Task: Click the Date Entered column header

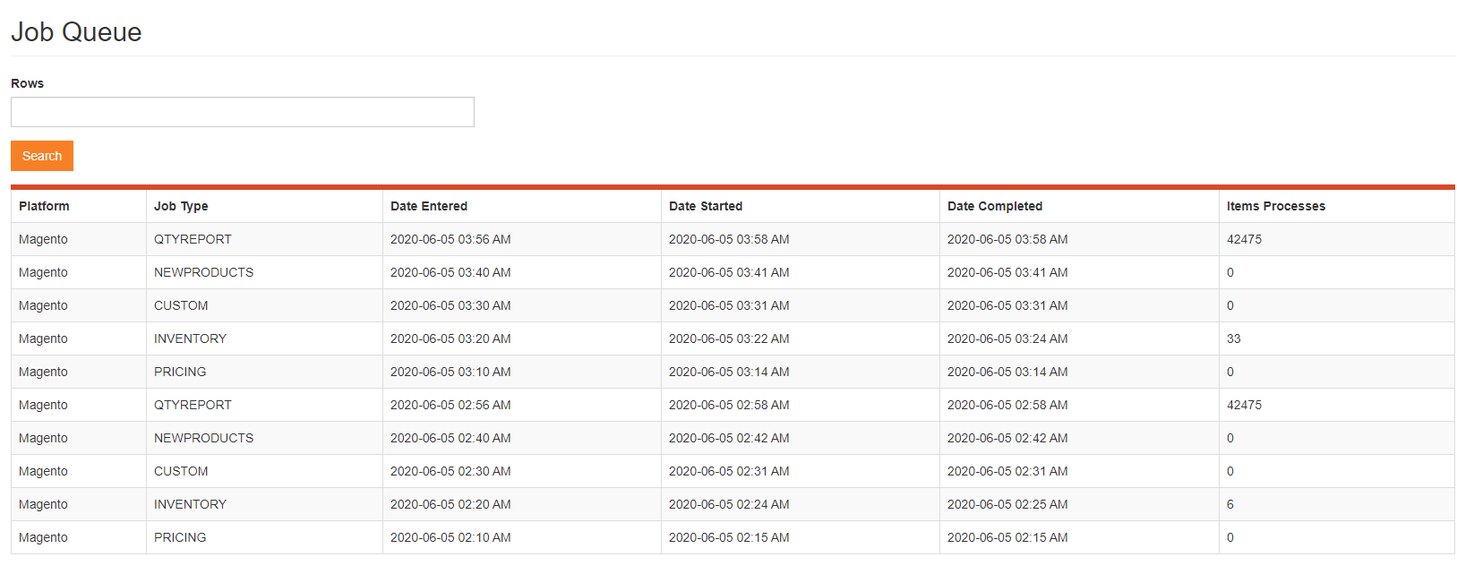Action: [x=429, y=206]
